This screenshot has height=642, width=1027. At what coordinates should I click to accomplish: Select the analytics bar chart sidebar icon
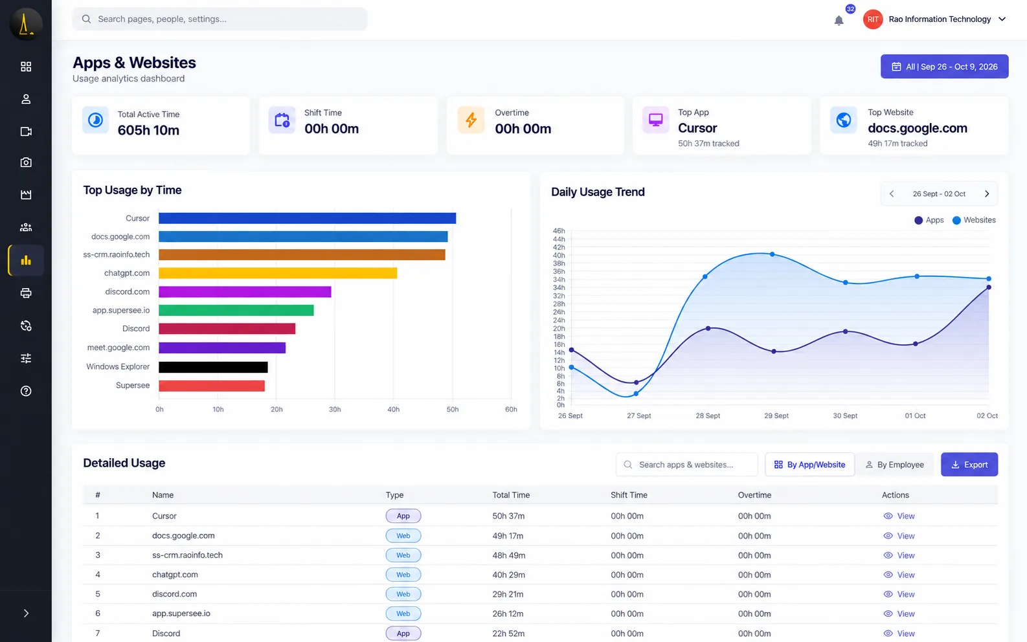point(26,260)
